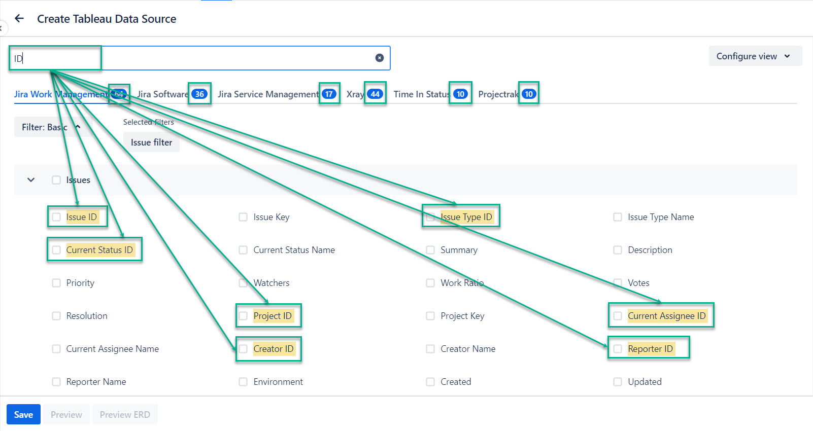Screen dimensions: 813x431
Task: Enable the Current Status ID field
Action: coord(56,250)
